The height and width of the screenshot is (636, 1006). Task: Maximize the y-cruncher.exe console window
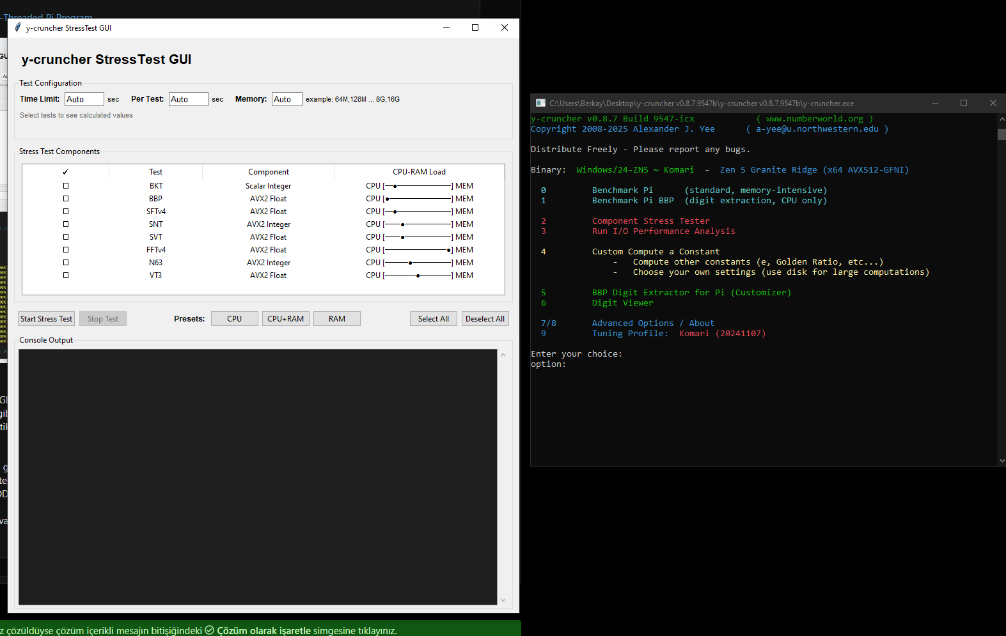964,103
